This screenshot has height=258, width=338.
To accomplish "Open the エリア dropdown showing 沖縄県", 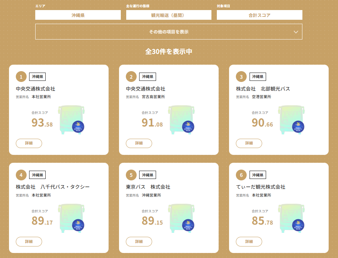I will pos(78,15).
